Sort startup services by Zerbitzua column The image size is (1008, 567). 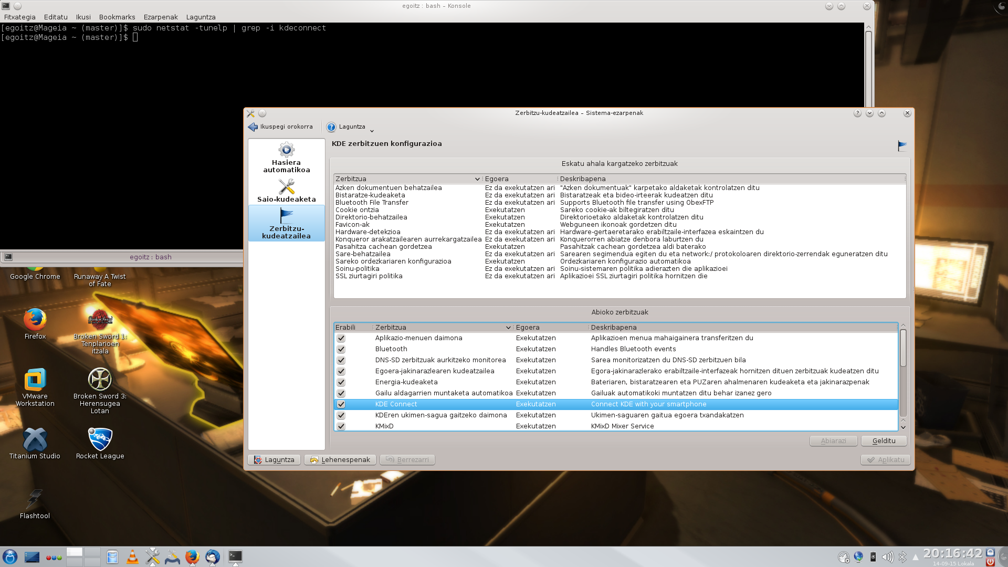[443, 328]
